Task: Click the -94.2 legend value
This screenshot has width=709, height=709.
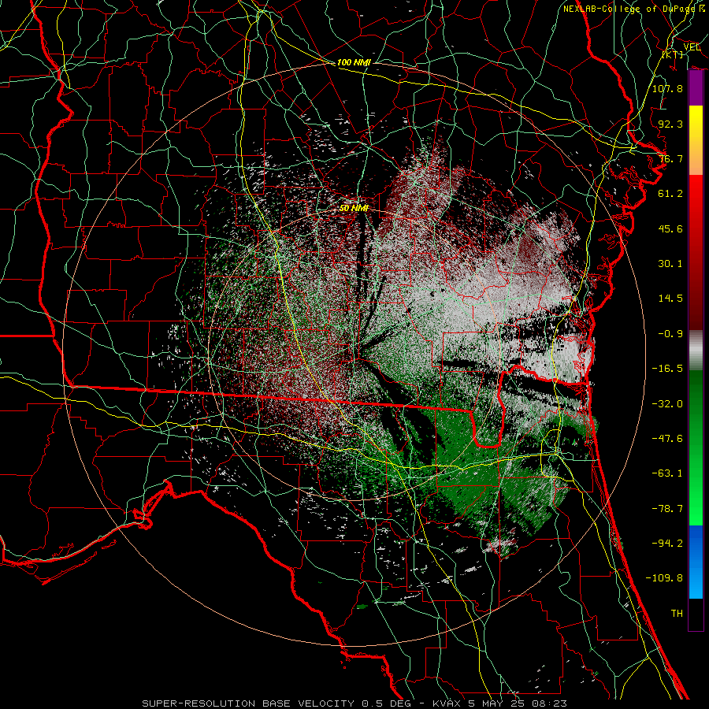Action: tap(667, 544)
